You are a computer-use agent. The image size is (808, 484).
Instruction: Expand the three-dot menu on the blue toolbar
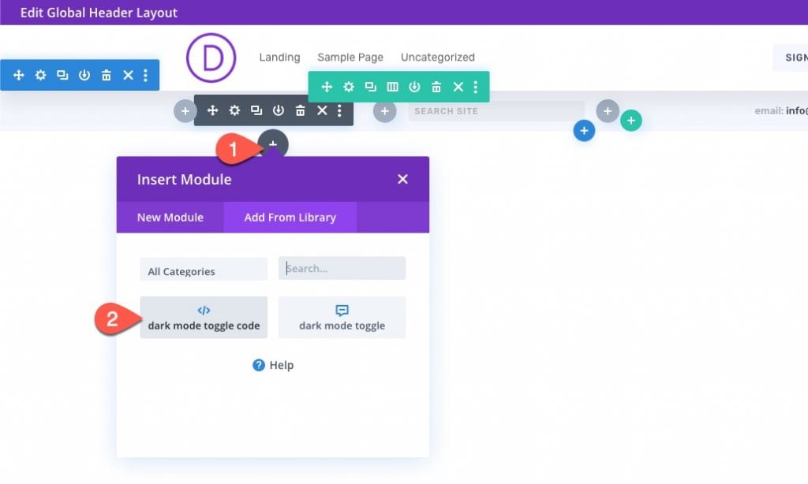[x=146, y=75]
